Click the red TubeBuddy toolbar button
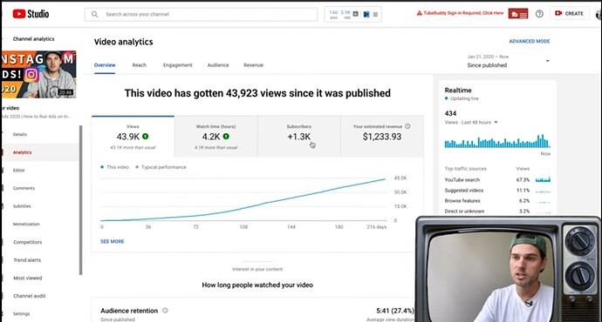602x322 pixels. pos(518,14)
